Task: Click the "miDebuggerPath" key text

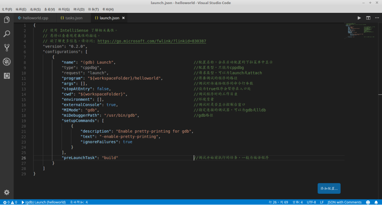Action: point(81,116)
